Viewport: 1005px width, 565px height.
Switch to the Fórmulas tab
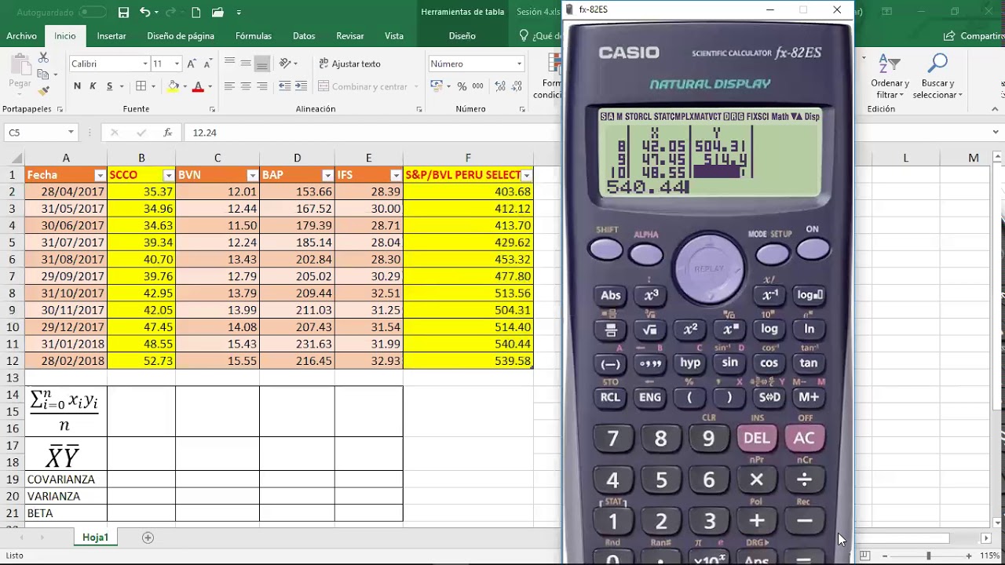254,36
